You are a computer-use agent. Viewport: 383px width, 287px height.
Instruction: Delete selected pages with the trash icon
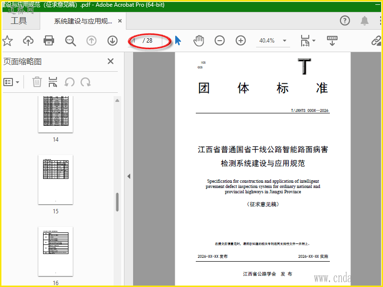coord(37,82)
